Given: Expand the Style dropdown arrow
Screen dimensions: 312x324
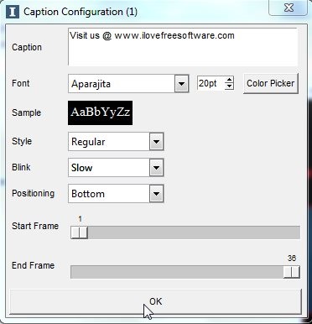Looking at the screenshot, I should [156, 142].
